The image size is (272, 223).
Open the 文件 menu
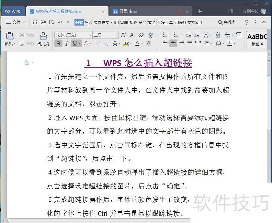coord(16,23)
